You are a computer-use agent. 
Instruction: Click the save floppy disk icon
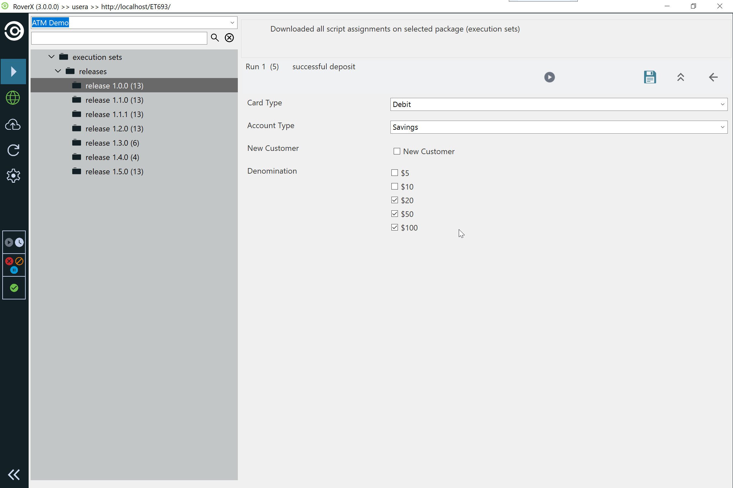pyautogui.click(x=650, y=77)
